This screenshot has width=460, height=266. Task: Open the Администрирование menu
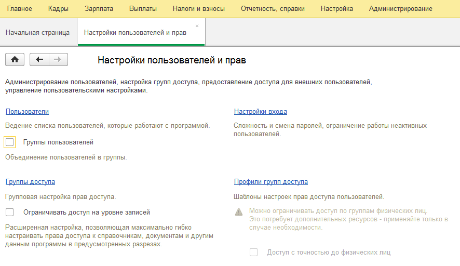[400, 9]
